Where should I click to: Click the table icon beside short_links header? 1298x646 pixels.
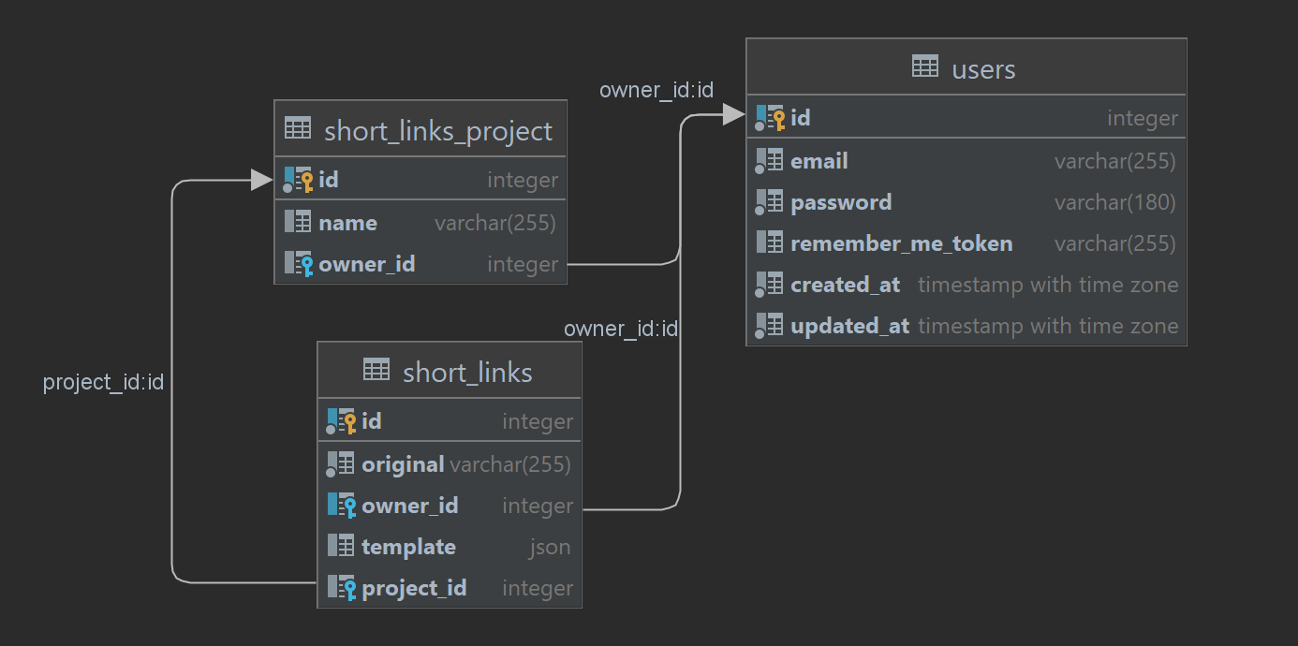pos(376,371)
